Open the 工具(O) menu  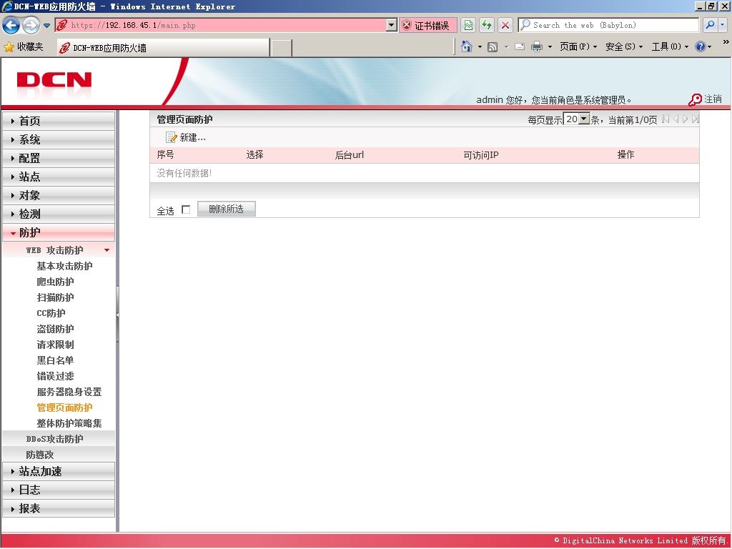[x=670, y=46]
